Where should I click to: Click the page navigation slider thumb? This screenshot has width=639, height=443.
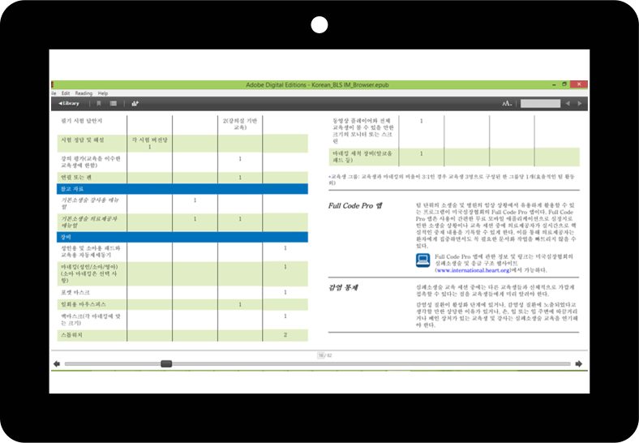166,363
